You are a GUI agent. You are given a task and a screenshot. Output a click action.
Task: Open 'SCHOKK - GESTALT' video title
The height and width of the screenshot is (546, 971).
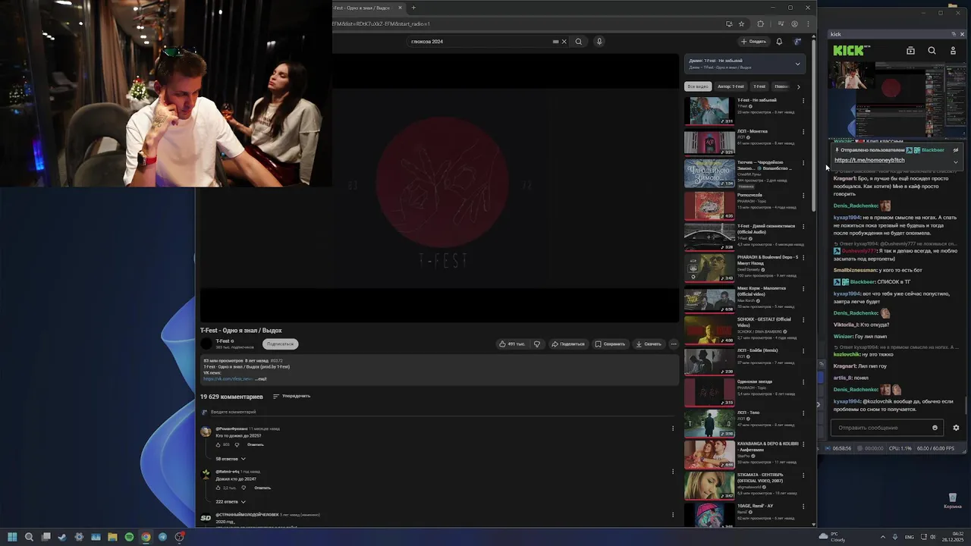coord(764,322)
